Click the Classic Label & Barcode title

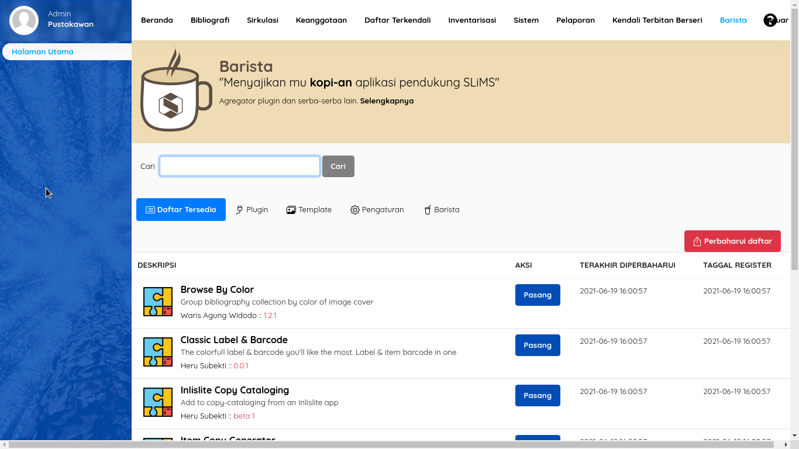tap(234, 340)
